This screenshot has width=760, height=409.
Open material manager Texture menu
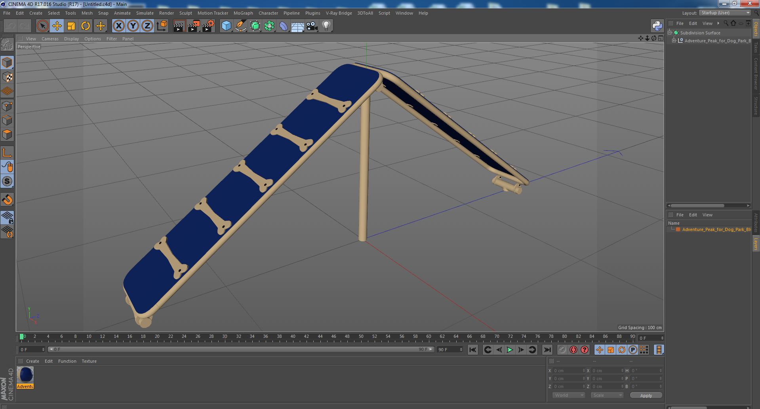[89, 361]
